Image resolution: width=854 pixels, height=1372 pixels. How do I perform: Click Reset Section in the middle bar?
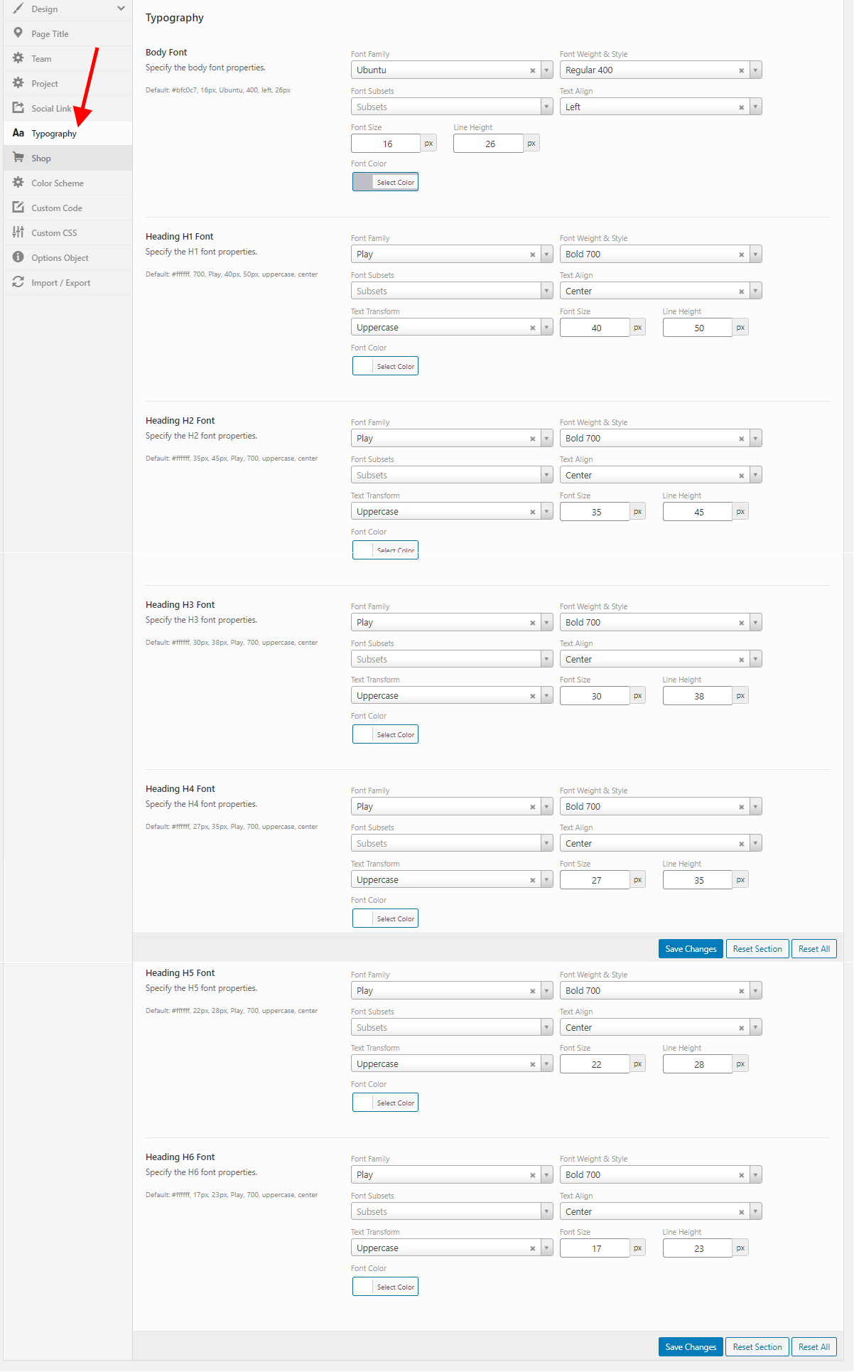757,949
